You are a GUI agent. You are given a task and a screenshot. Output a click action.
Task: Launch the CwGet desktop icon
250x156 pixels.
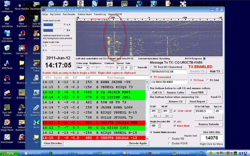point(7,80)
